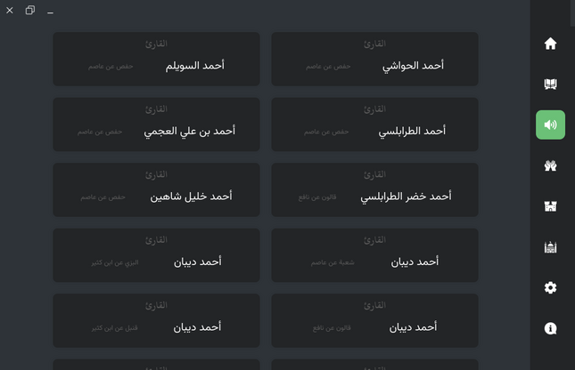Choose reciter أحمد بن علي العجمي
Viewport: 575px width, 370px height.
[x=156, y=125]
